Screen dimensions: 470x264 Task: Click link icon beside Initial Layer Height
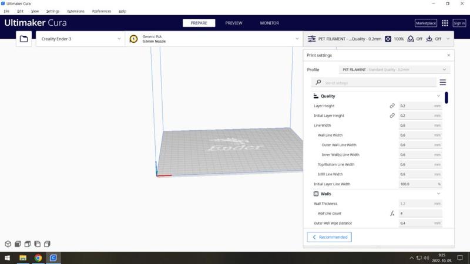pos(392,116)
